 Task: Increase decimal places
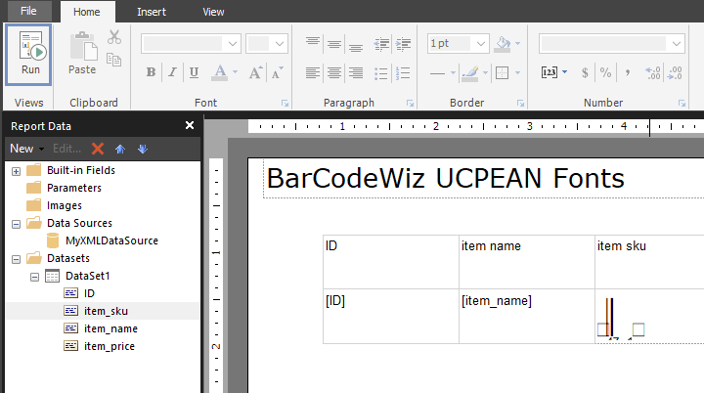tap(652, 72)
